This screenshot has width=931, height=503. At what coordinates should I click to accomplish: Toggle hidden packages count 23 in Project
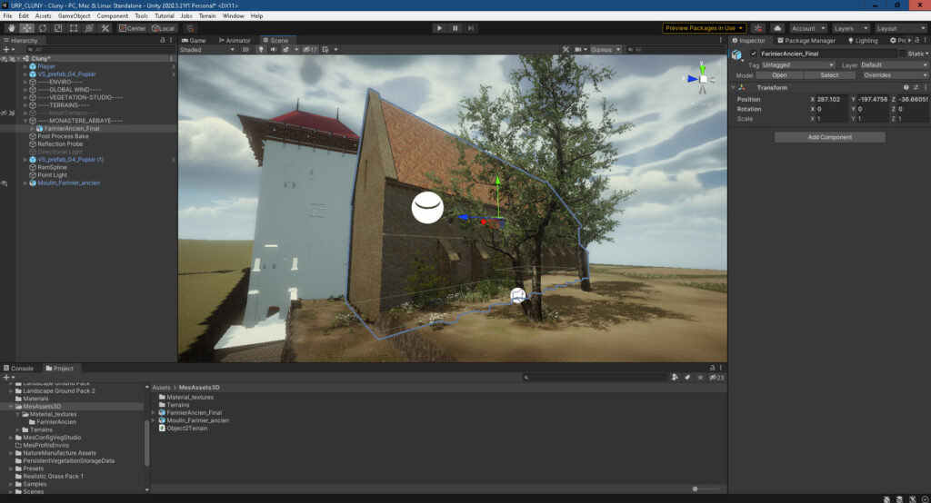716,378
